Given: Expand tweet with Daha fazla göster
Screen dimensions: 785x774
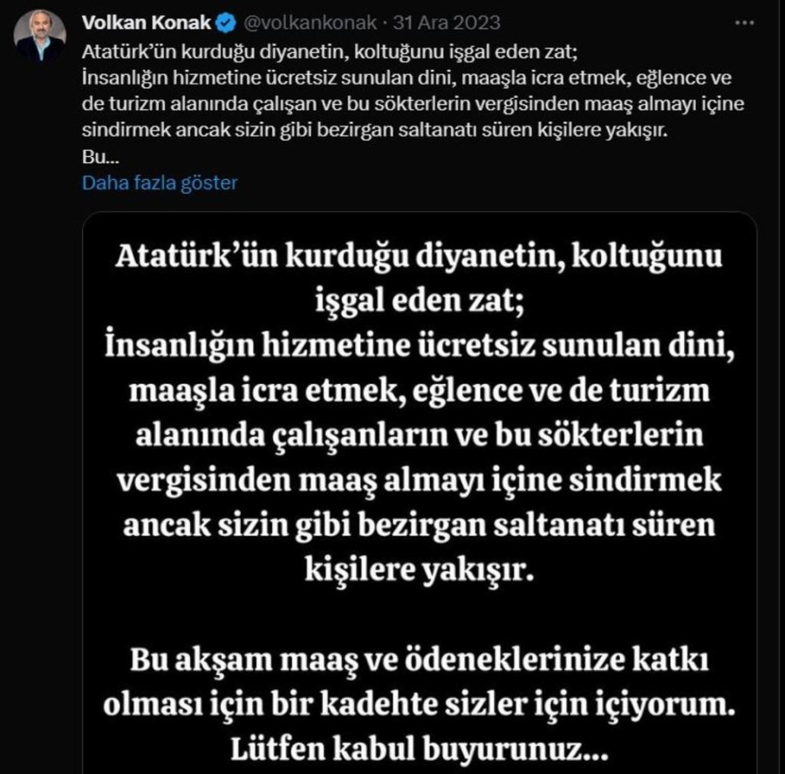Looking at the screenshot, I should [160, 182].
